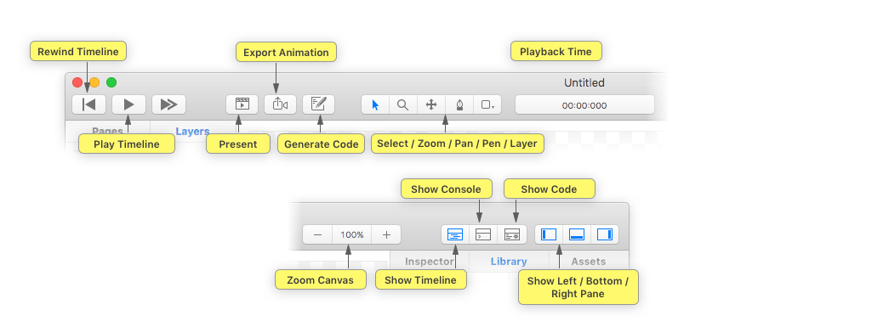Image resolution: width=889 pixels, height=327 pixels.
Task: Click the yellow minimize window button
Action: pos(94,82)
